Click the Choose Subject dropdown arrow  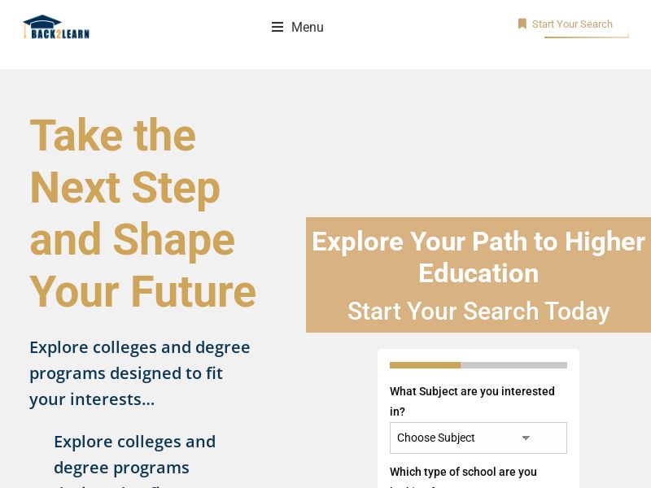pyautogui.click(x=526, y=438)
